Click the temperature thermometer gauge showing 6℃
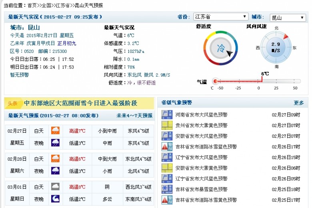This screenshot has width=312, height=208. coord(256,81)
